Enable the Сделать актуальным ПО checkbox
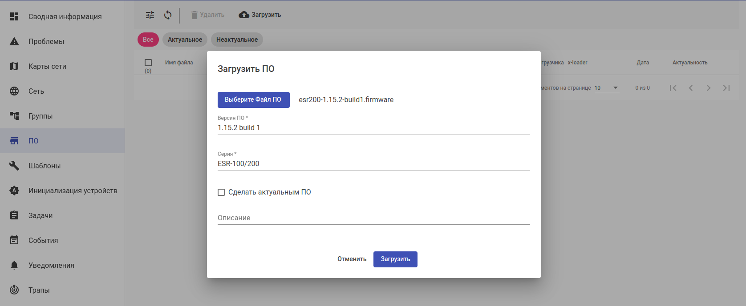Image resolution: width=746 pixels, height=306 pixels. tap(221, 192)
